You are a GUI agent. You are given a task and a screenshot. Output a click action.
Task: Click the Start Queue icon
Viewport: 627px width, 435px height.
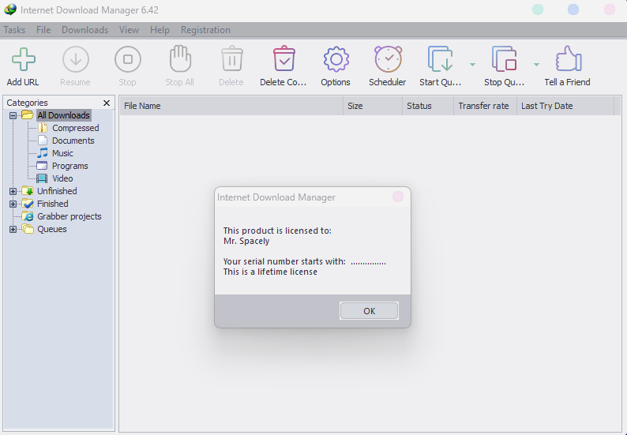[441, 59]
